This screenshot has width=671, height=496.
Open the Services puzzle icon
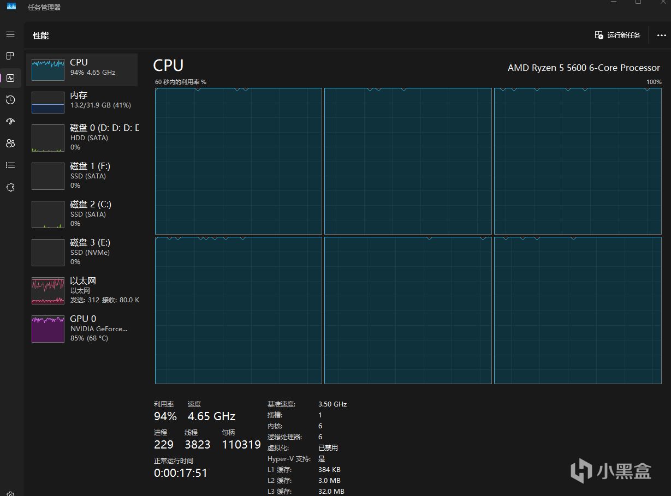click(10, 187)
